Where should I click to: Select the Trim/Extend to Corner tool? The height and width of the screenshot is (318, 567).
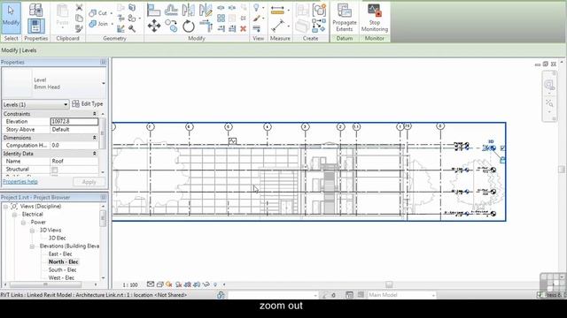pyautogui.click(x=206, y=26)
